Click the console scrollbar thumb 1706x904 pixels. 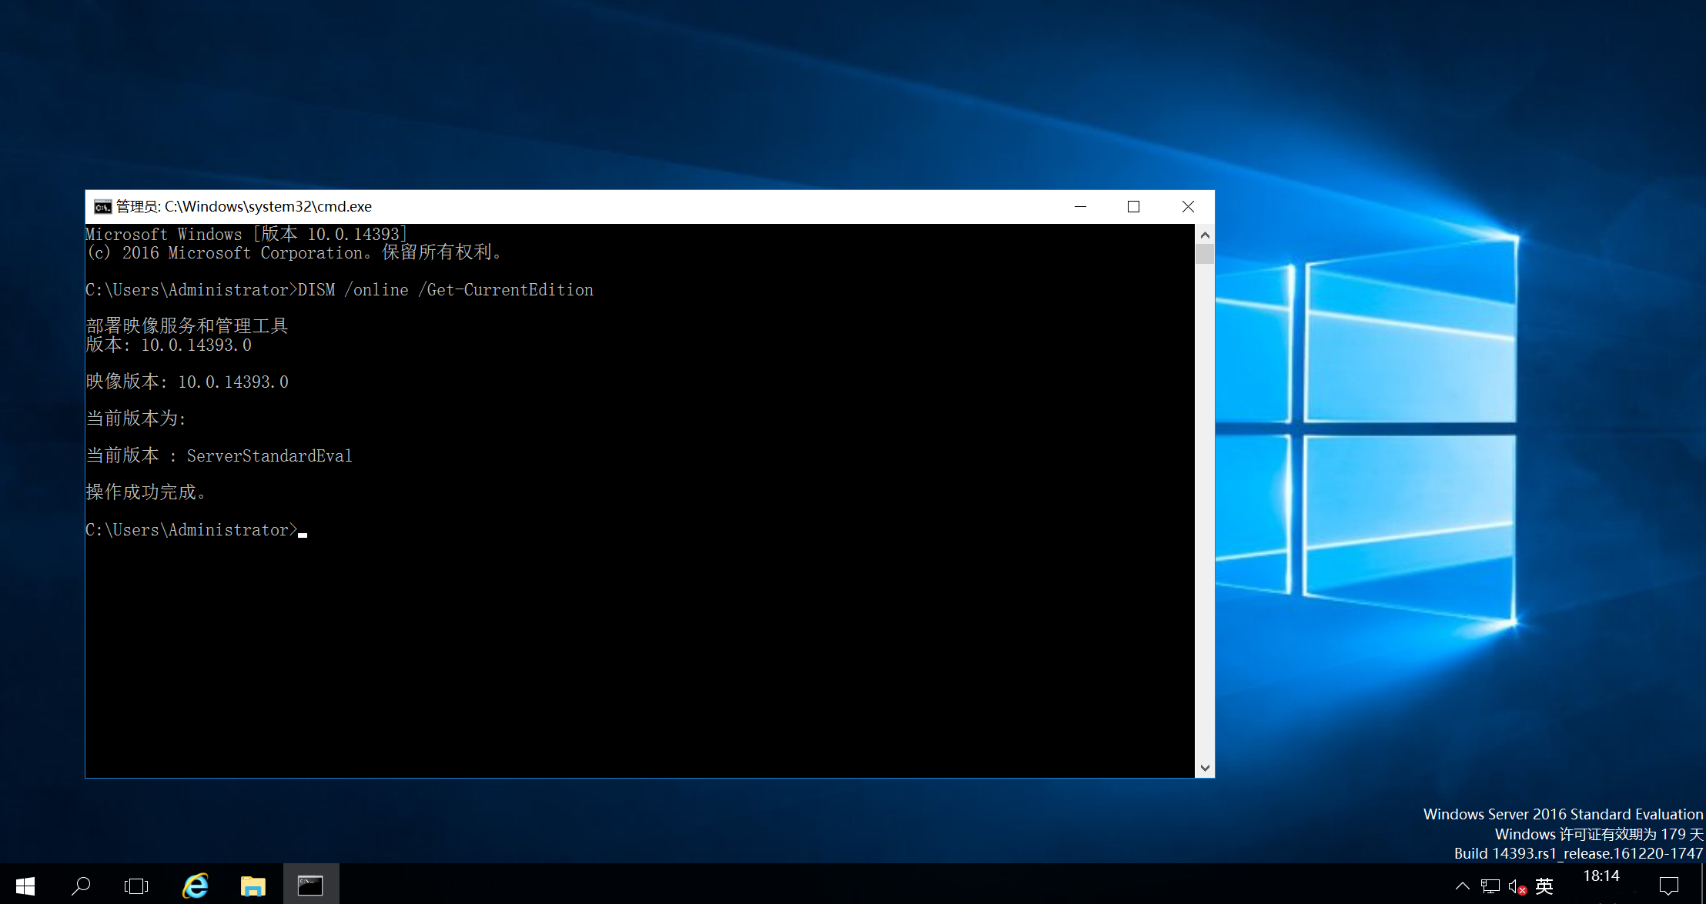click(x=1205, y=254)
